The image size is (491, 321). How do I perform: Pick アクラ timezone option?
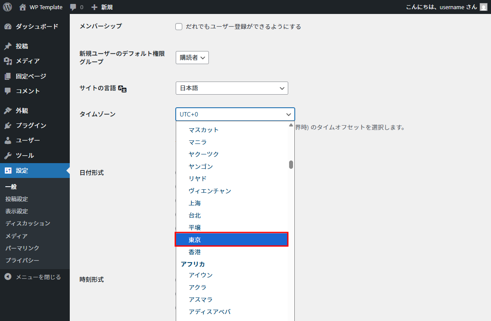tap(232, 287)
